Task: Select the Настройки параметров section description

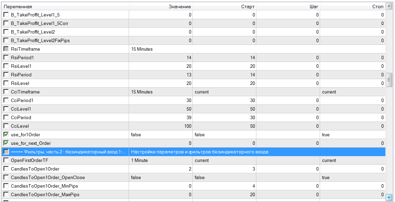Action: click(200, 152)
